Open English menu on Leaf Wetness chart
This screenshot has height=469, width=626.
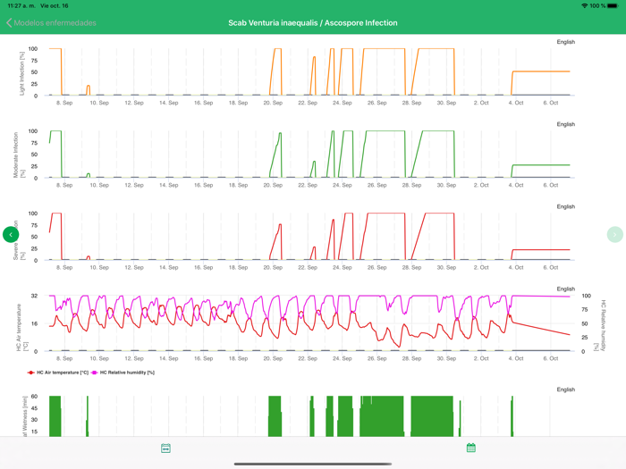pyautogui.click(x=565, y=389)
